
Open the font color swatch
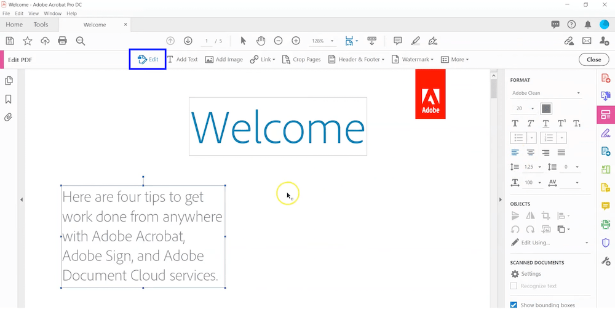[546, 108]
